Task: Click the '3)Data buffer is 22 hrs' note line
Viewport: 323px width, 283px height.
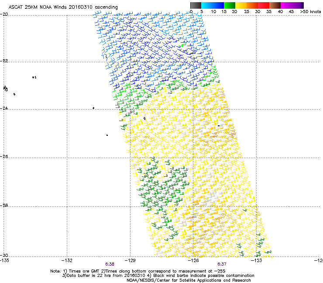Action: click(x=158, y=276)
